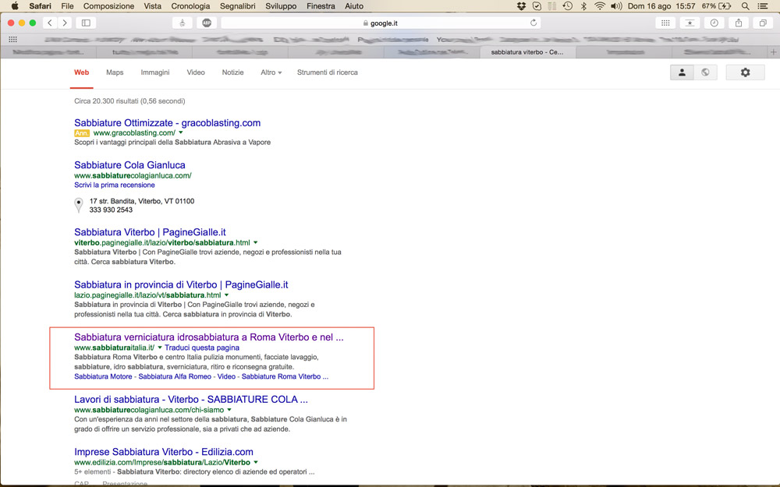Open 'Sabbiature Ottimizzate - gracoblasting.com' result
Screen dimensions: 780x487
coord(167,123)
